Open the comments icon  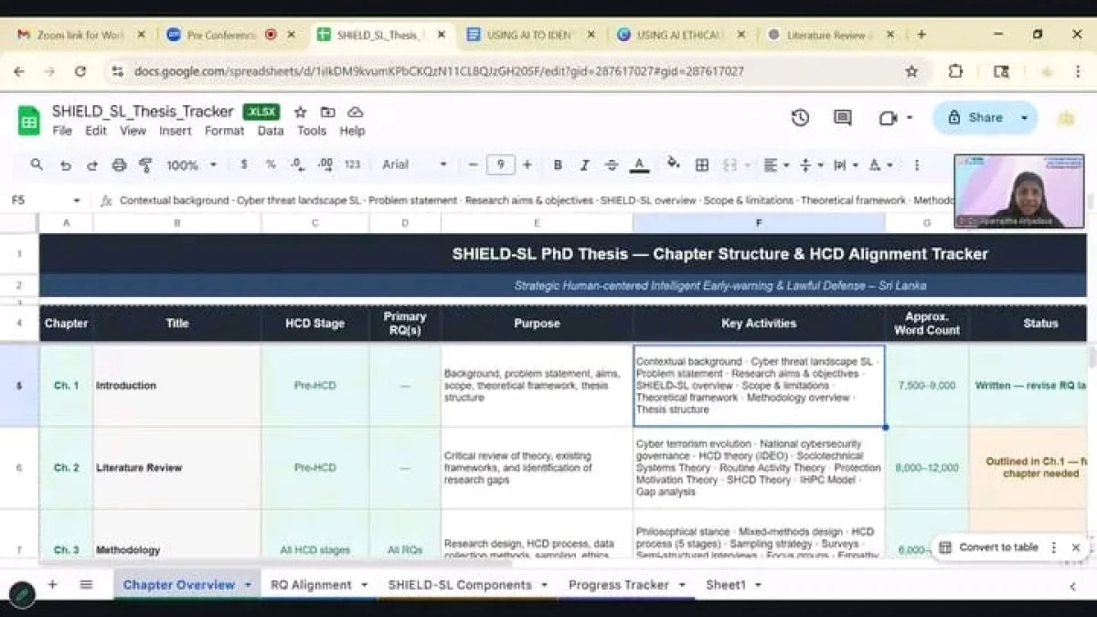(843, 118)
